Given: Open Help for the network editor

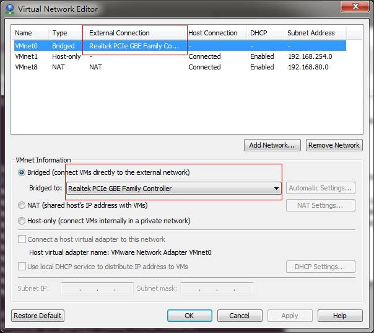Looking at the screenshot, I should click(x=340, y=316).
